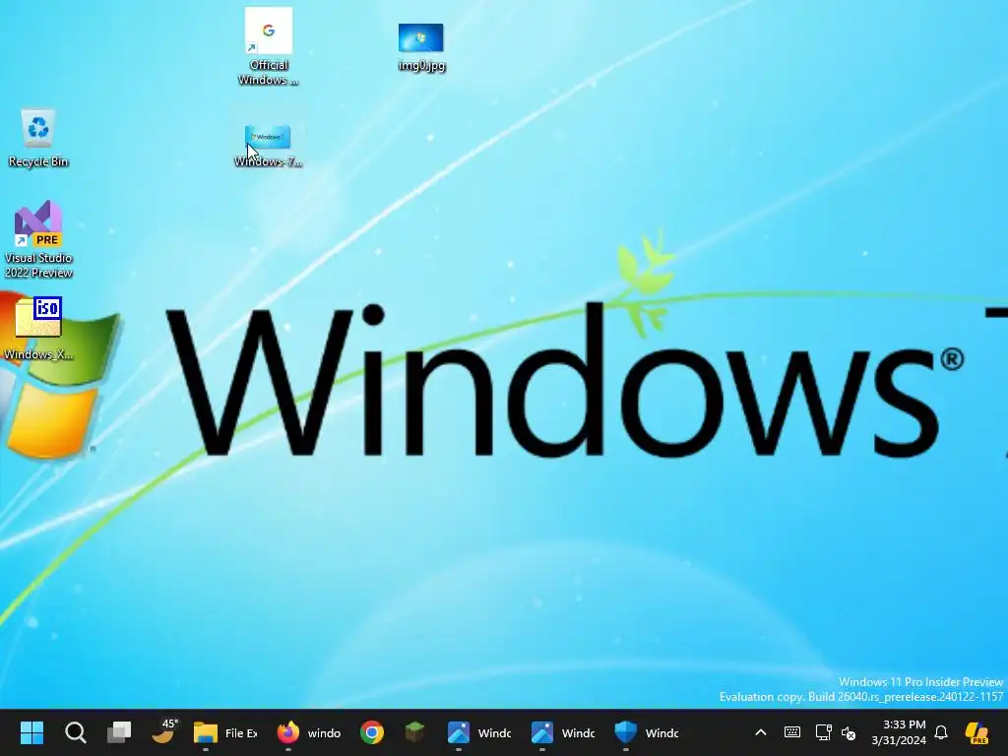Image resolution: width=1008 pixels, height=756 pixels.
Task: Open the Recycle Bin desktop icon
Action: [38, 138]
